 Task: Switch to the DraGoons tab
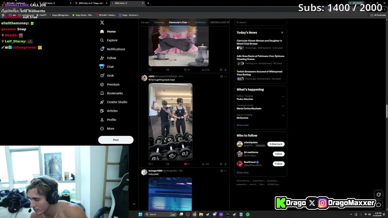pyautogui.click(x=200, y=22)
